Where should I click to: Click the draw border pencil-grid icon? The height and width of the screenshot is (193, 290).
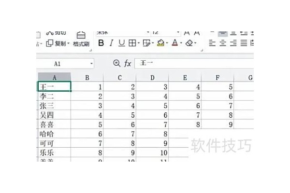click(146, 43)
